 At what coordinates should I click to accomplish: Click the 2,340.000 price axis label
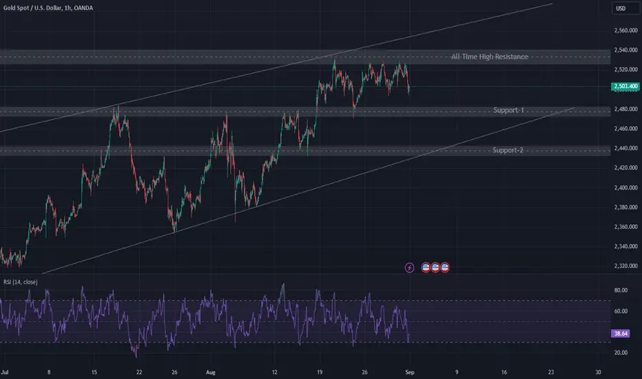click(625, 246)
